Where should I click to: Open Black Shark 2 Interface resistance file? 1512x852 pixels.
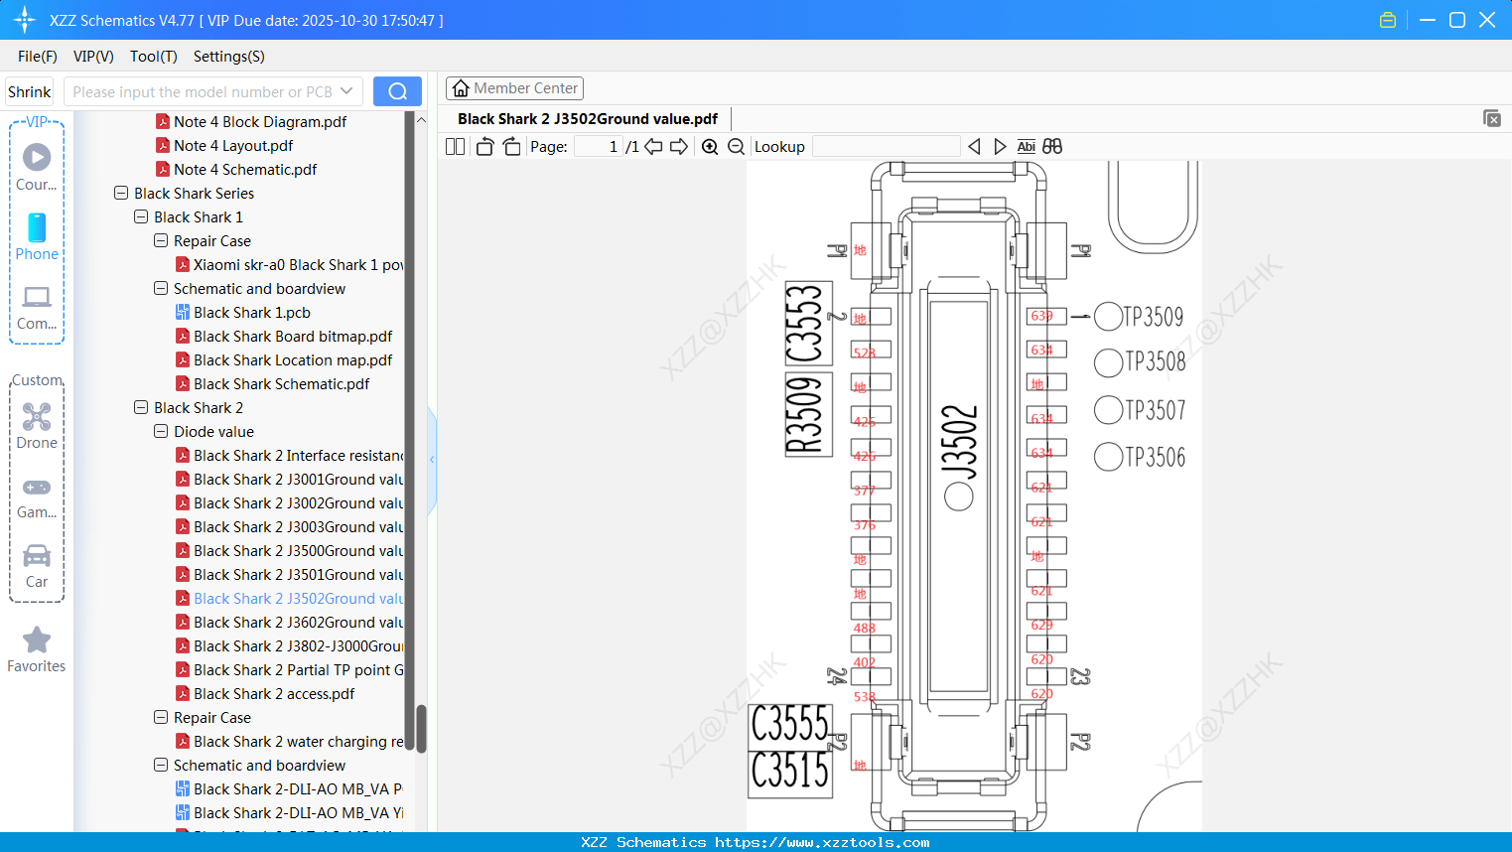[x=290, y=455]
